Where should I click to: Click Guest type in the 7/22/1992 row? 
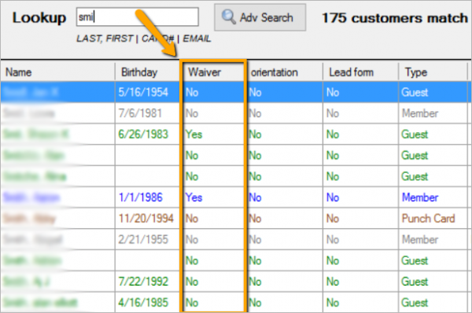coord(415,282)
